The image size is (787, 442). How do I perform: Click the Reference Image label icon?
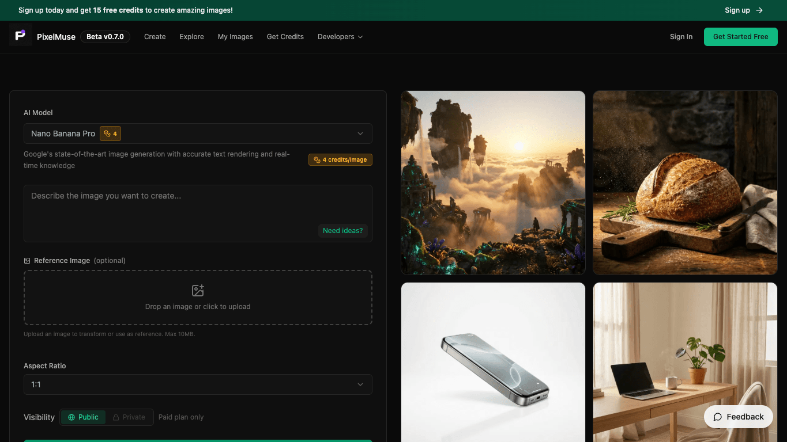[x=27, y=261]
